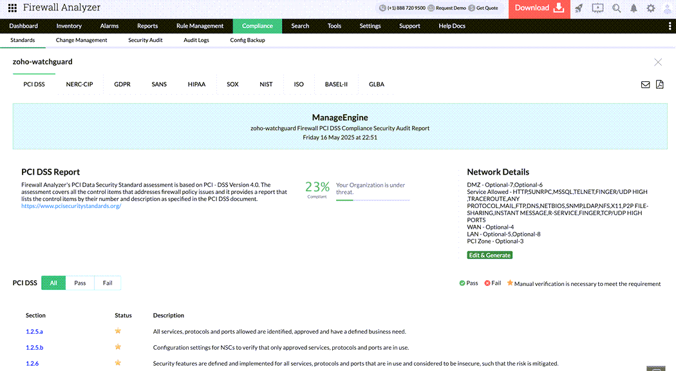
Task: Open the pcisecuritystandards.org link
Action: click(71, 205)
